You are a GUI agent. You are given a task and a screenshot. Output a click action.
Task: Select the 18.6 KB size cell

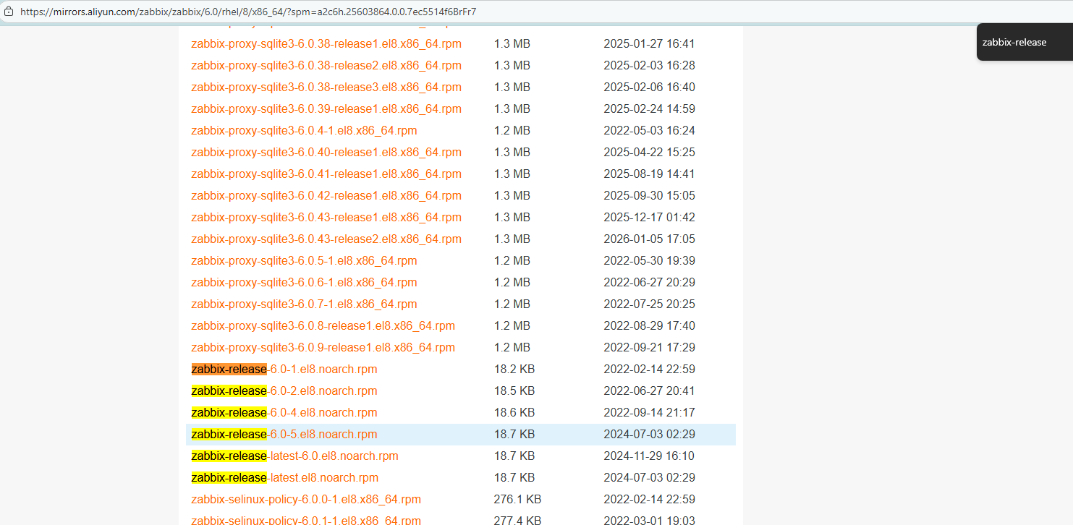(x=514, y=413)
